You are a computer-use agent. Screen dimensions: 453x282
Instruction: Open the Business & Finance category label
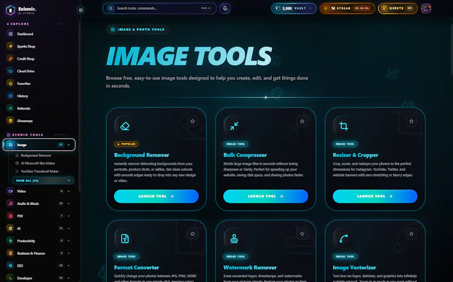point(31,253)
